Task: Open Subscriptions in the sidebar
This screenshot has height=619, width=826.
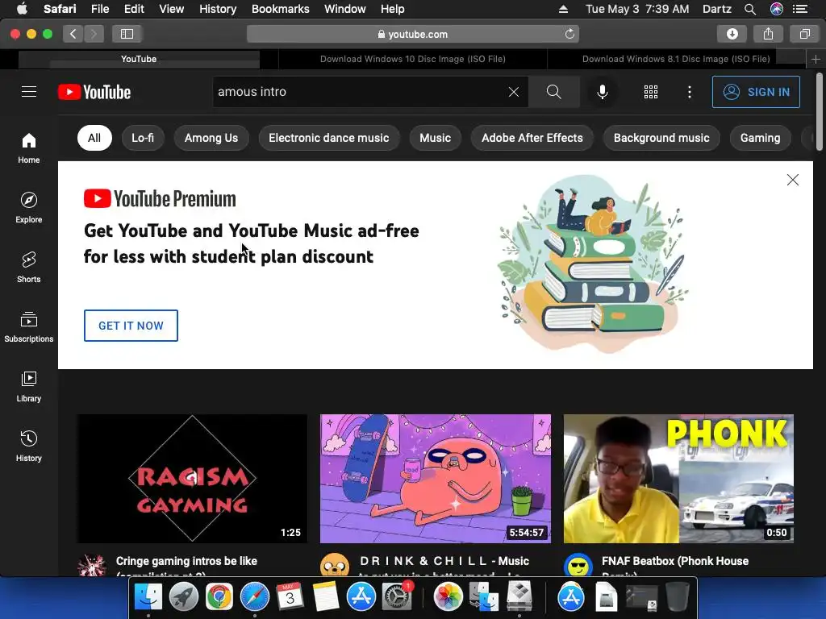Action: [29, 326]
